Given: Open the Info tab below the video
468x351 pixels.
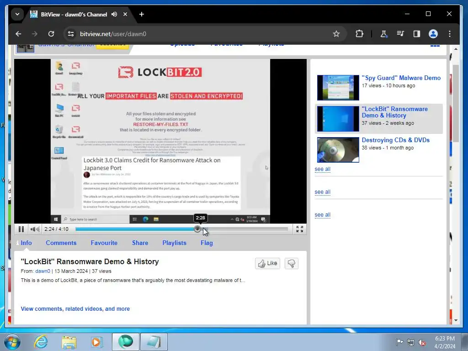Looking at the screenshot, I should [26, 243].
